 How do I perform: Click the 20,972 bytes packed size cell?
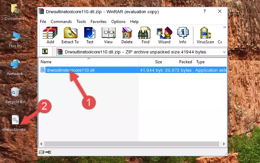[178, 70]
